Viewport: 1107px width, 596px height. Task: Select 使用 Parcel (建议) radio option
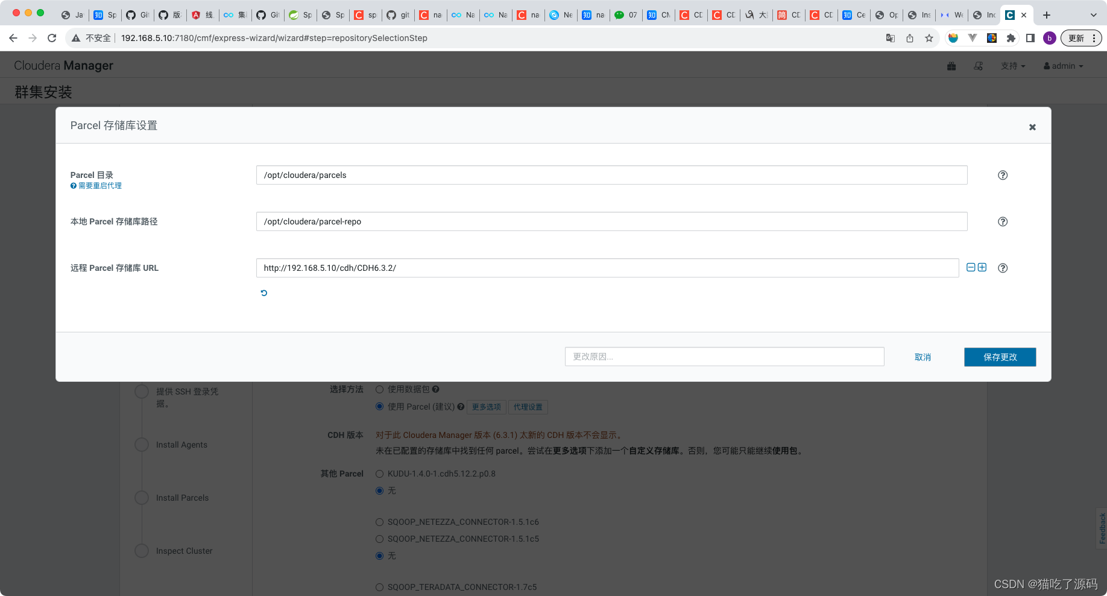point(380,407)
